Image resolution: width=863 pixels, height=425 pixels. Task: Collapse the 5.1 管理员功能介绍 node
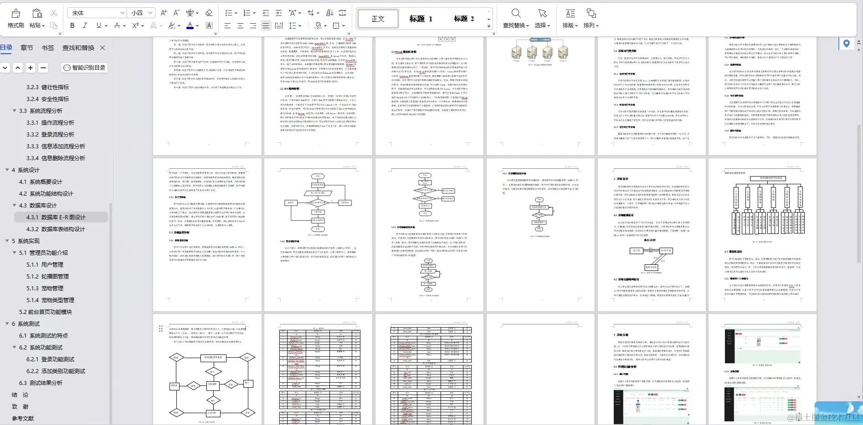coord(15,253)
